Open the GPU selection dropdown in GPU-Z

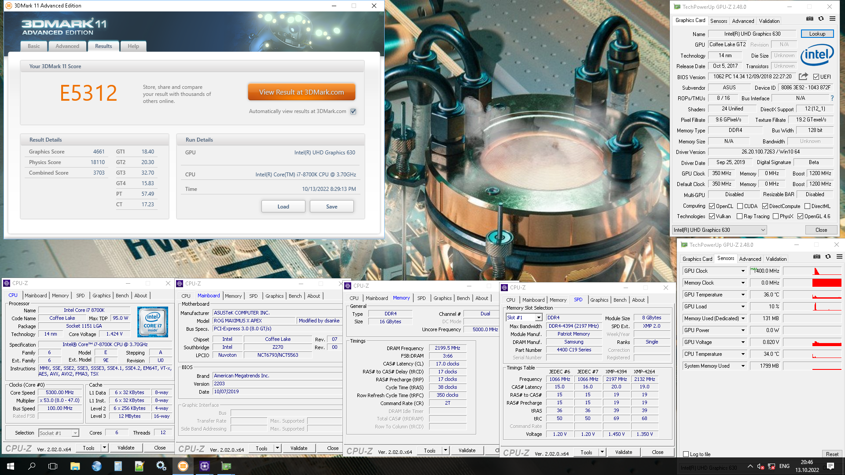719,230
